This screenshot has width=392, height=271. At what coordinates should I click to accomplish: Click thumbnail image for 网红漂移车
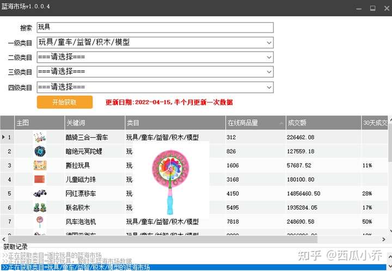(x=40, y=193)
